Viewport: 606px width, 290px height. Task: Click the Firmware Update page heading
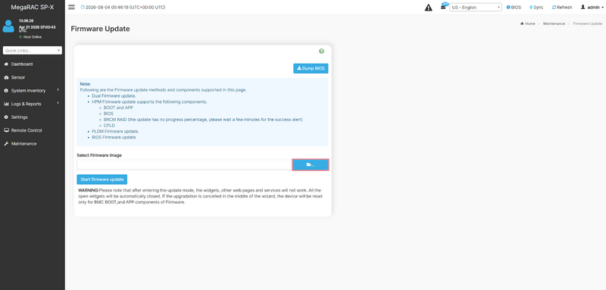[101, 29]
